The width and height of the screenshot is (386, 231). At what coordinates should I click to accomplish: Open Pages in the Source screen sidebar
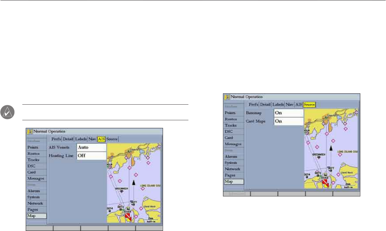click(x=234, y=175)
